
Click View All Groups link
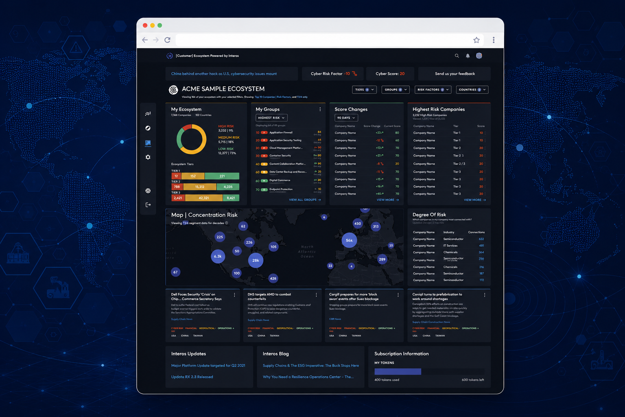[x=305, y=200]
